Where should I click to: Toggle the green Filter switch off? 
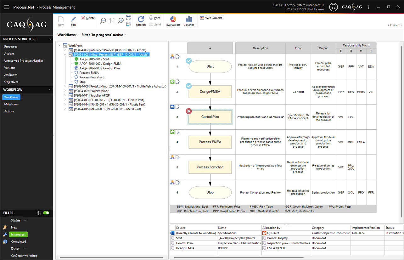click(46, 213)
